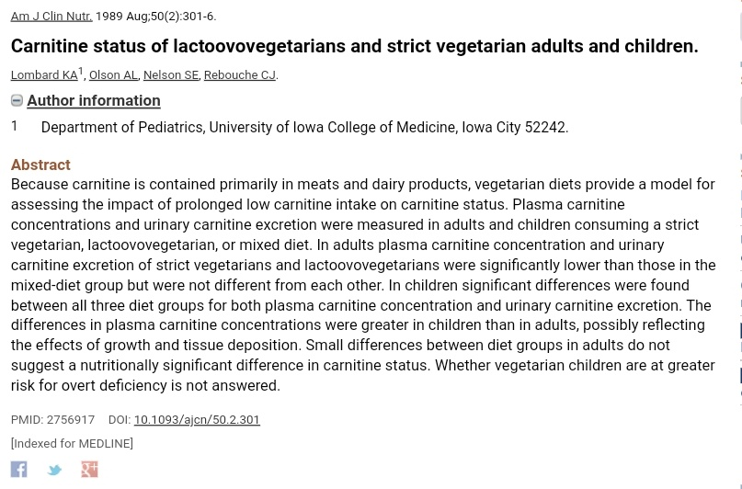Click the affiliation number 1 in author information
The image size is (742, 489).
(x=14, y=126)
